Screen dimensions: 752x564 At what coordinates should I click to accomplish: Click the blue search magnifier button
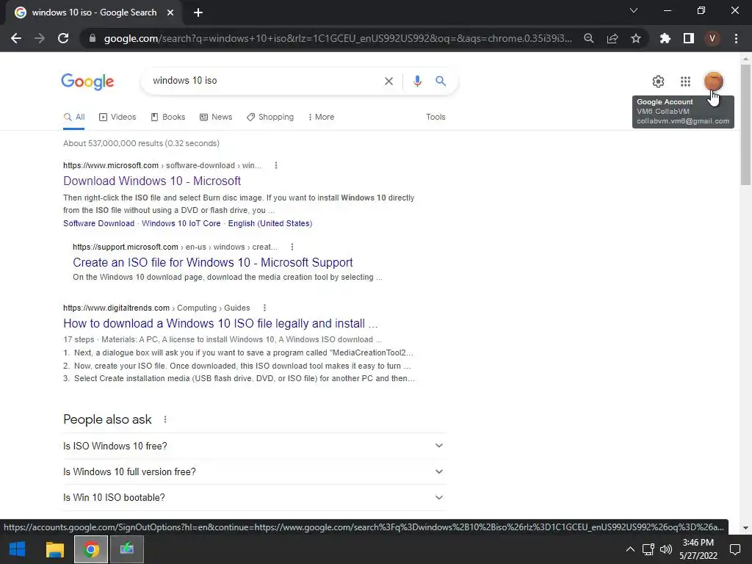tap(441, 81)
